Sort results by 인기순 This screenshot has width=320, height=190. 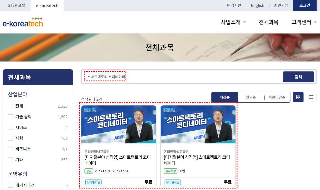point(251,97)
